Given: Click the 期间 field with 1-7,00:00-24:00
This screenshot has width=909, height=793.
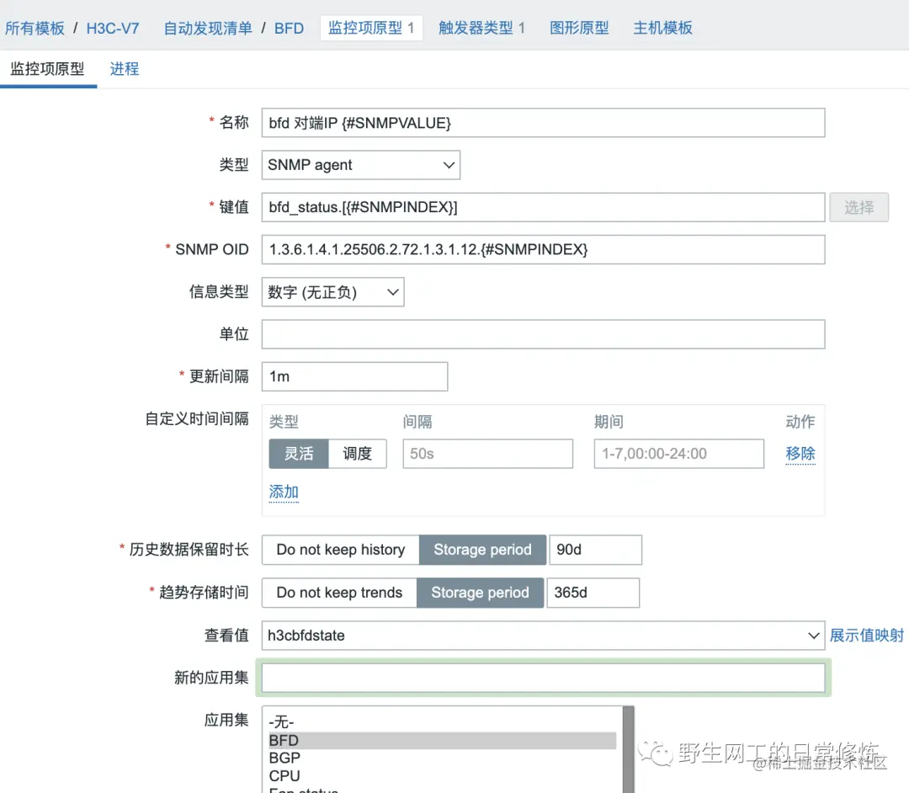Looking at the screenshot, I should tap(679, 454).
